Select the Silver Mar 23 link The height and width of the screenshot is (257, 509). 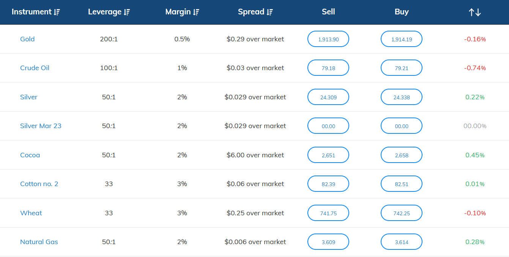(41, 126)
